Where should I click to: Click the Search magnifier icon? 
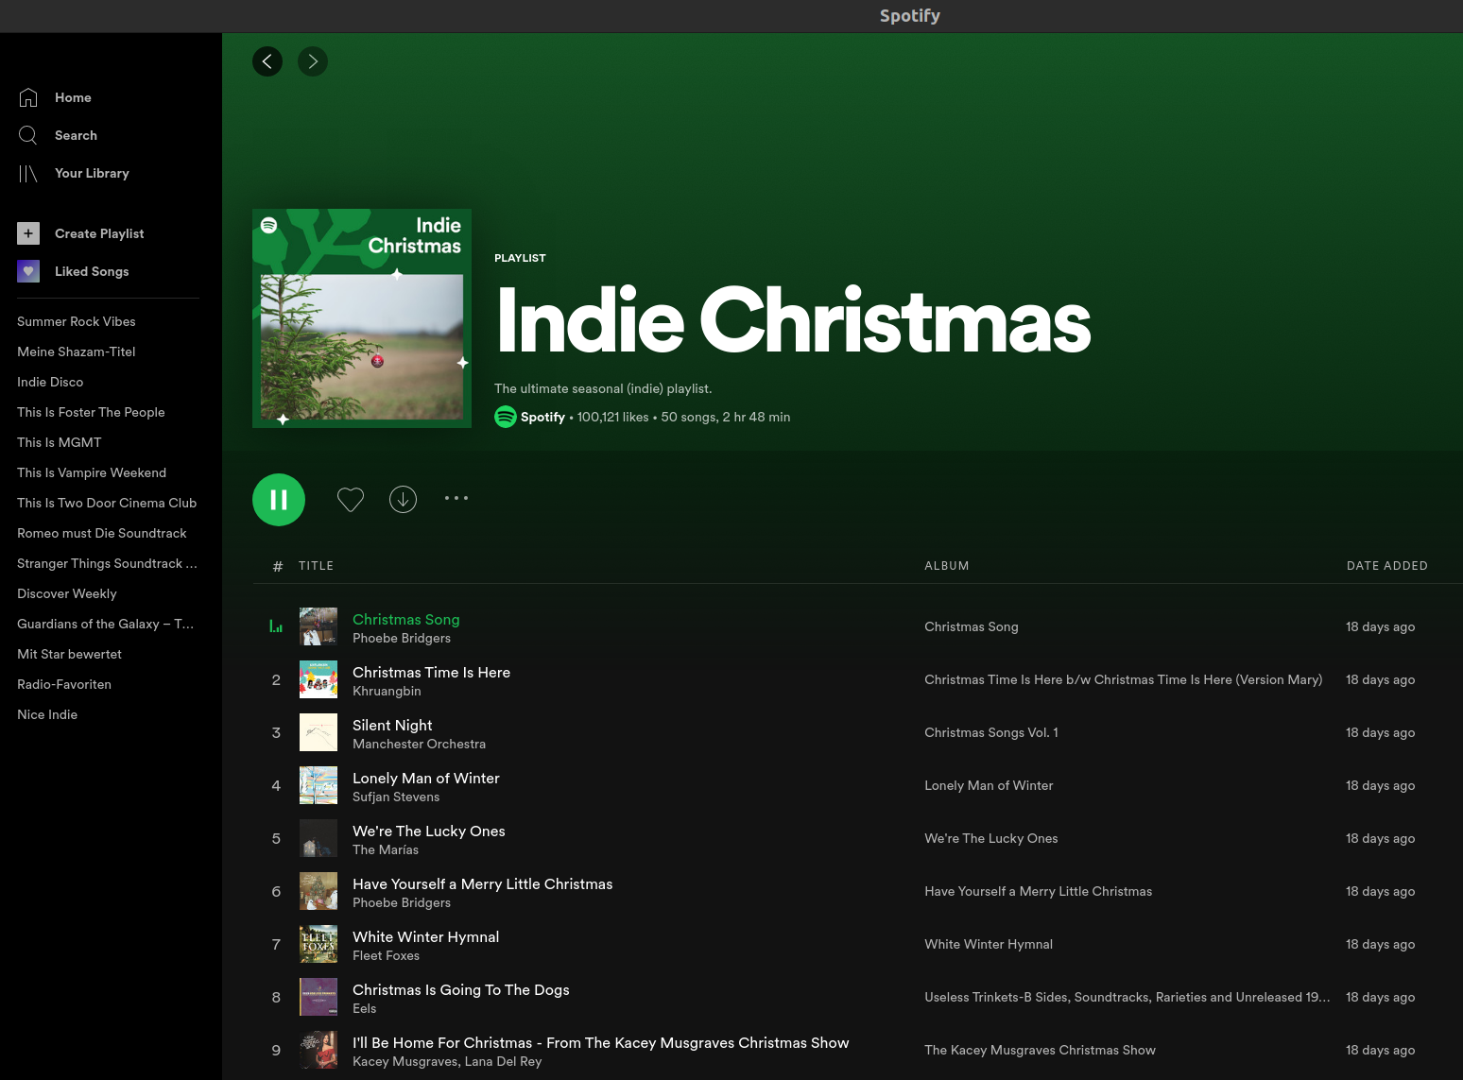(28, 135)
